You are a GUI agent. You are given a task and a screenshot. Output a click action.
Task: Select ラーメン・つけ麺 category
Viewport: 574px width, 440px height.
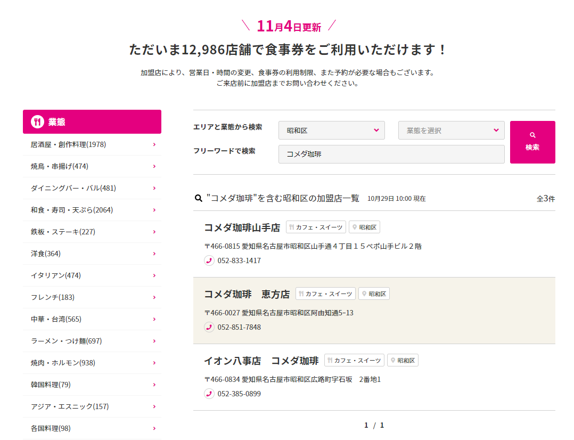point(66,341)
